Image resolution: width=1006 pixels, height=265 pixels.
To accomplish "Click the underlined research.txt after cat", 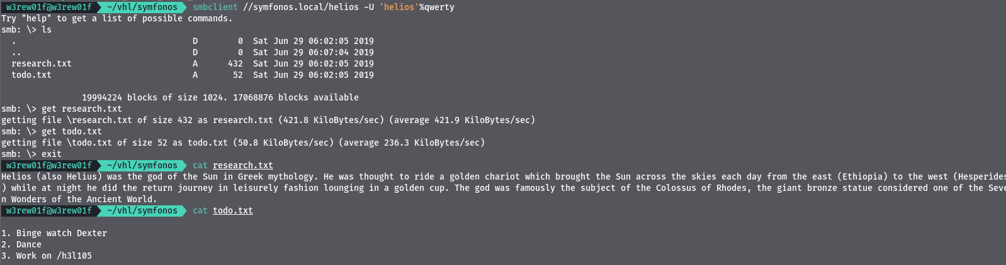I will click(x=243, y=165).
